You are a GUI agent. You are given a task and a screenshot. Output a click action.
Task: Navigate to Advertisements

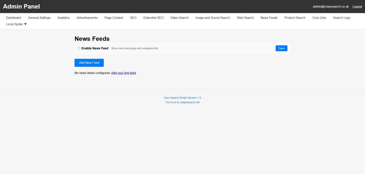click(87, 18)
